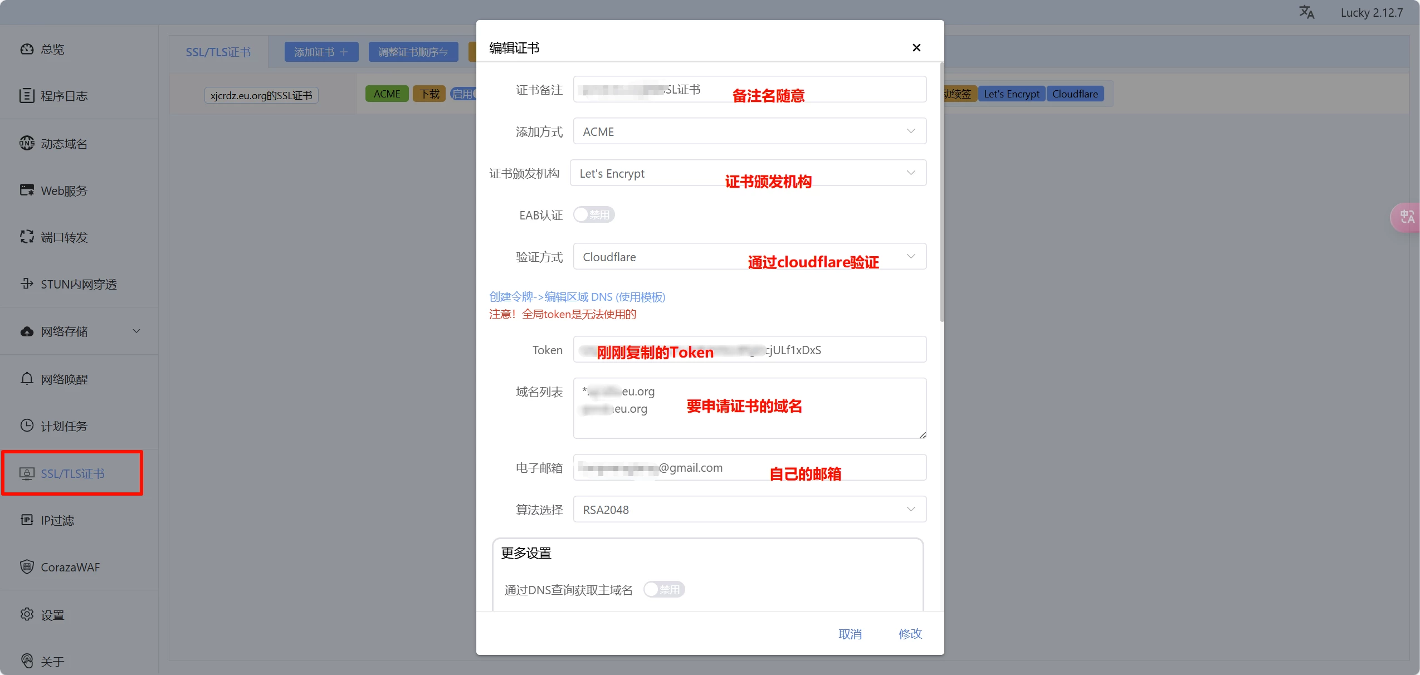Click the 计划任务 clock icon
1420x675 pixels.
coord(27,426)
